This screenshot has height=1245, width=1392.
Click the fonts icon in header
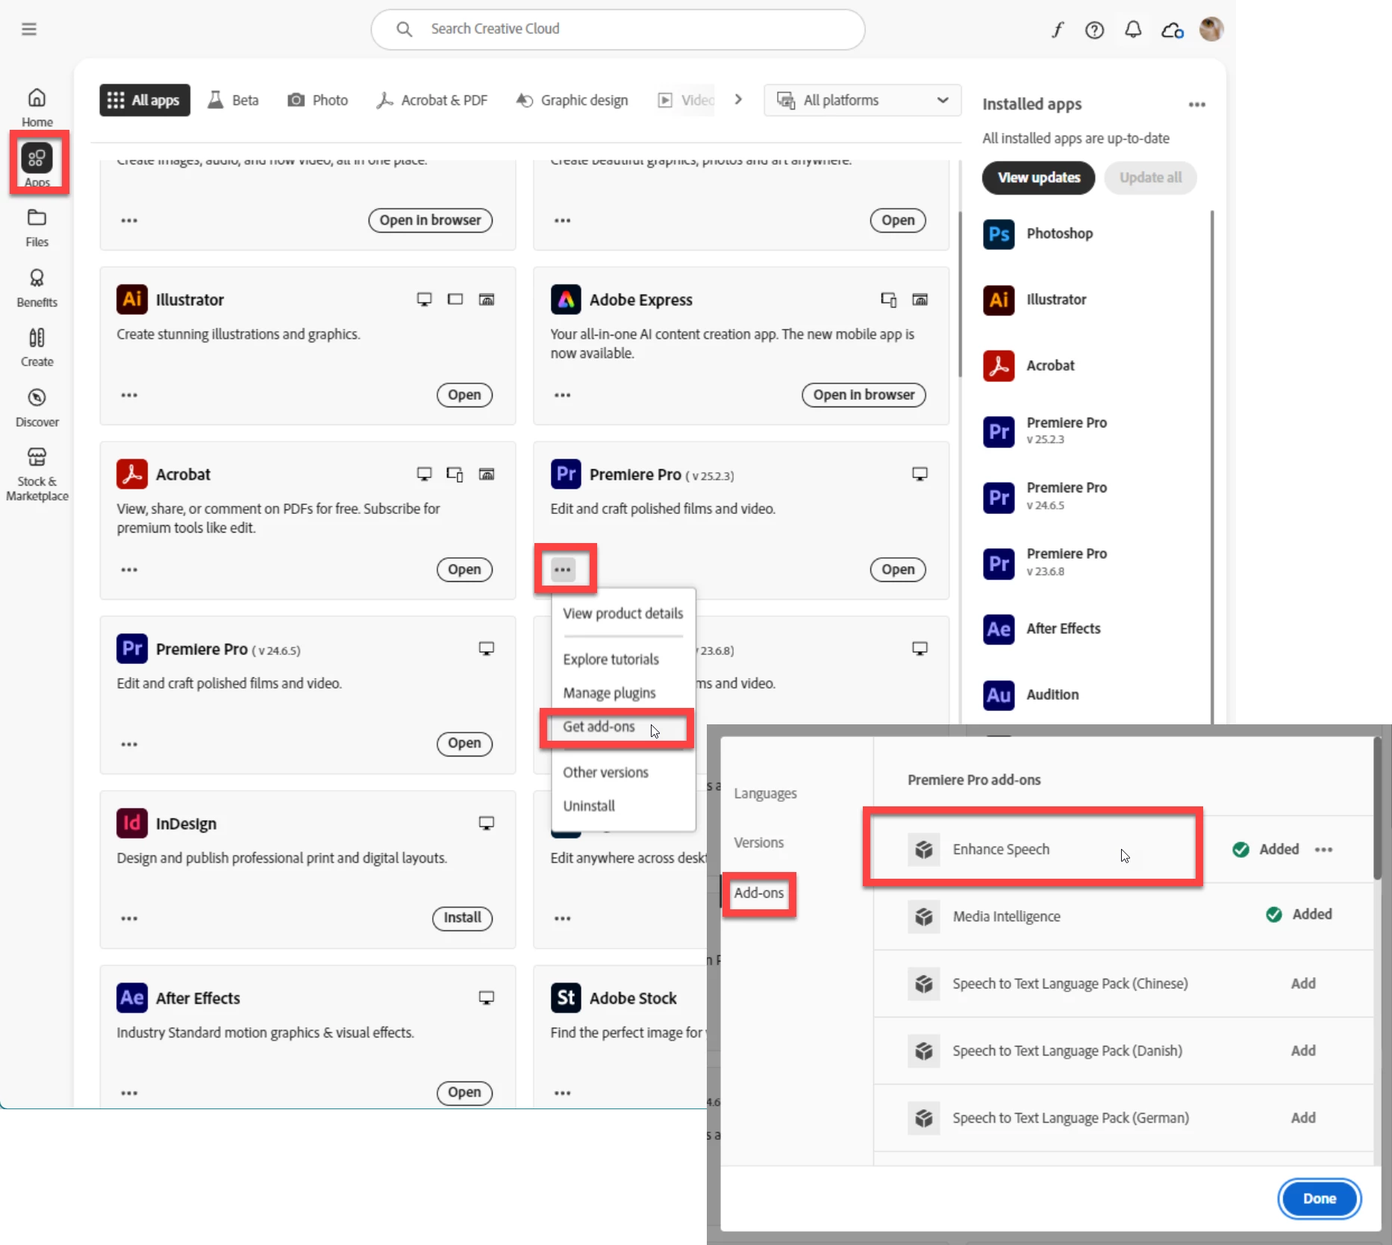tap(1058, 30)
